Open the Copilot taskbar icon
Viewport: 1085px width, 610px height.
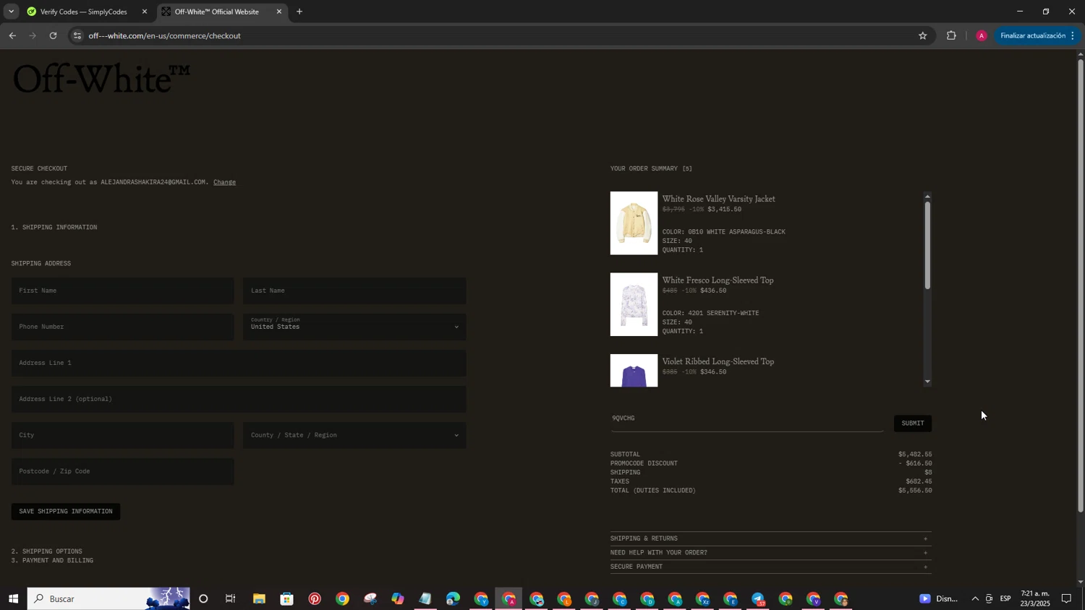398,598
